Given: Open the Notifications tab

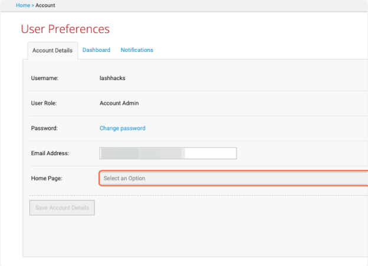Looking at the screenshot, I should tap(137, 50).
